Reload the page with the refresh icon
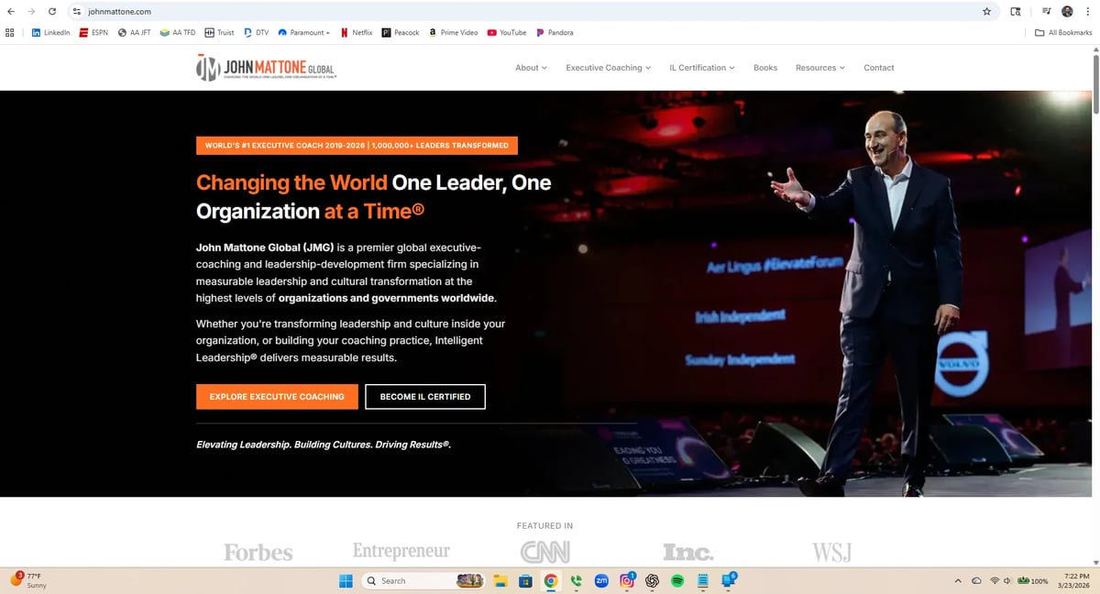1100x594 pixels. pyautogui.click(x=51, y=11)
